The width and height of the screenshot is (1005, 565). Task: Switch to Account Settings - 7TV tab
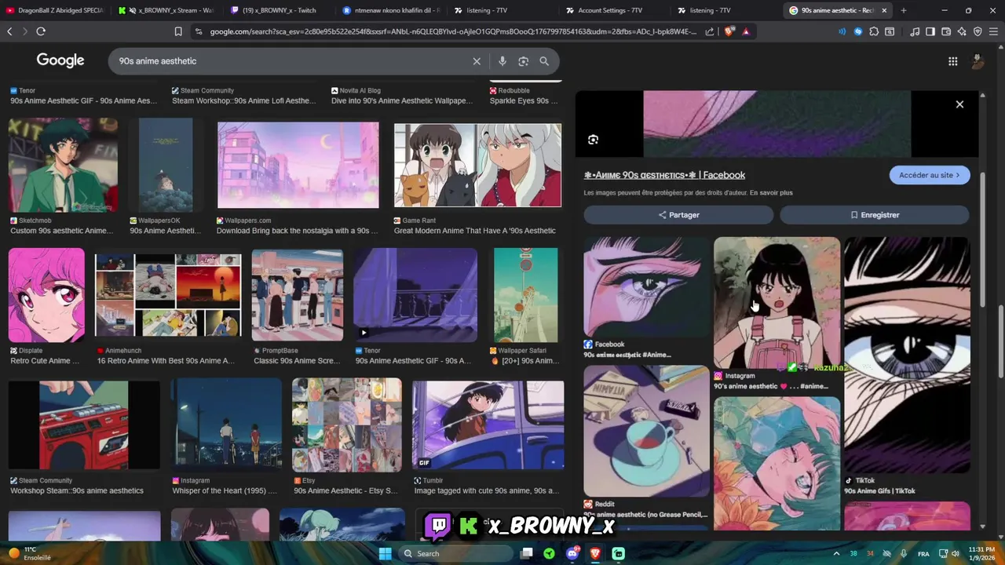pyautogui.click(x=615, y=10)
